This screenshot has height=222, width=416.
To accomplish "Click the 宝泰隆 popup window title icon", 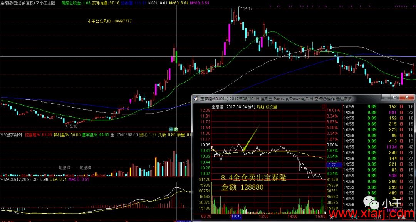I will point(196,99).
